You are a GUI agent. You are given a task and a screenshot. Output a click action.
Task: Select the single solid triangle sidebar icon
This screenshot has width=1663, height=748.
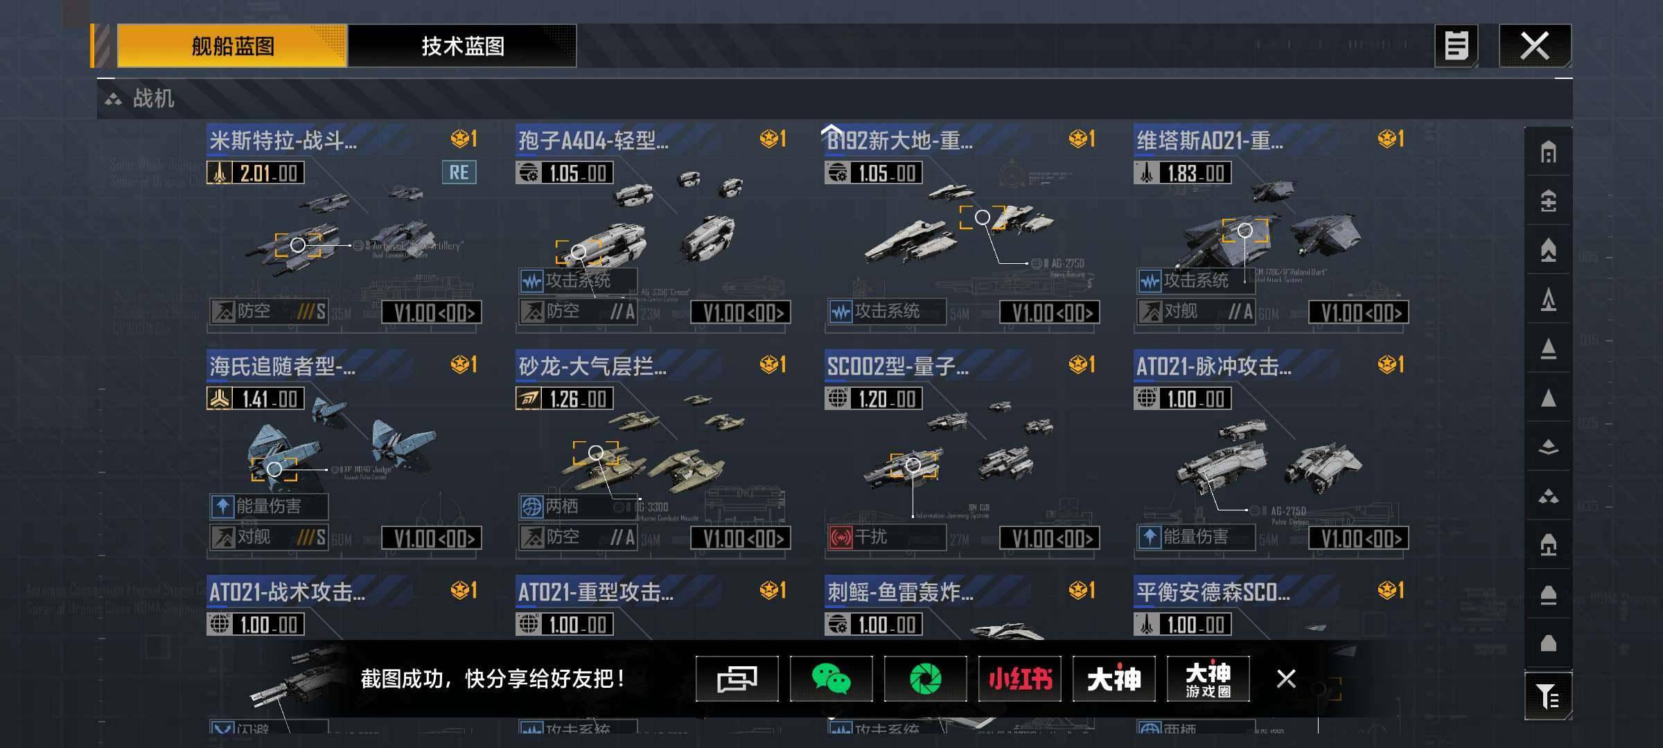coord(1548,398)
